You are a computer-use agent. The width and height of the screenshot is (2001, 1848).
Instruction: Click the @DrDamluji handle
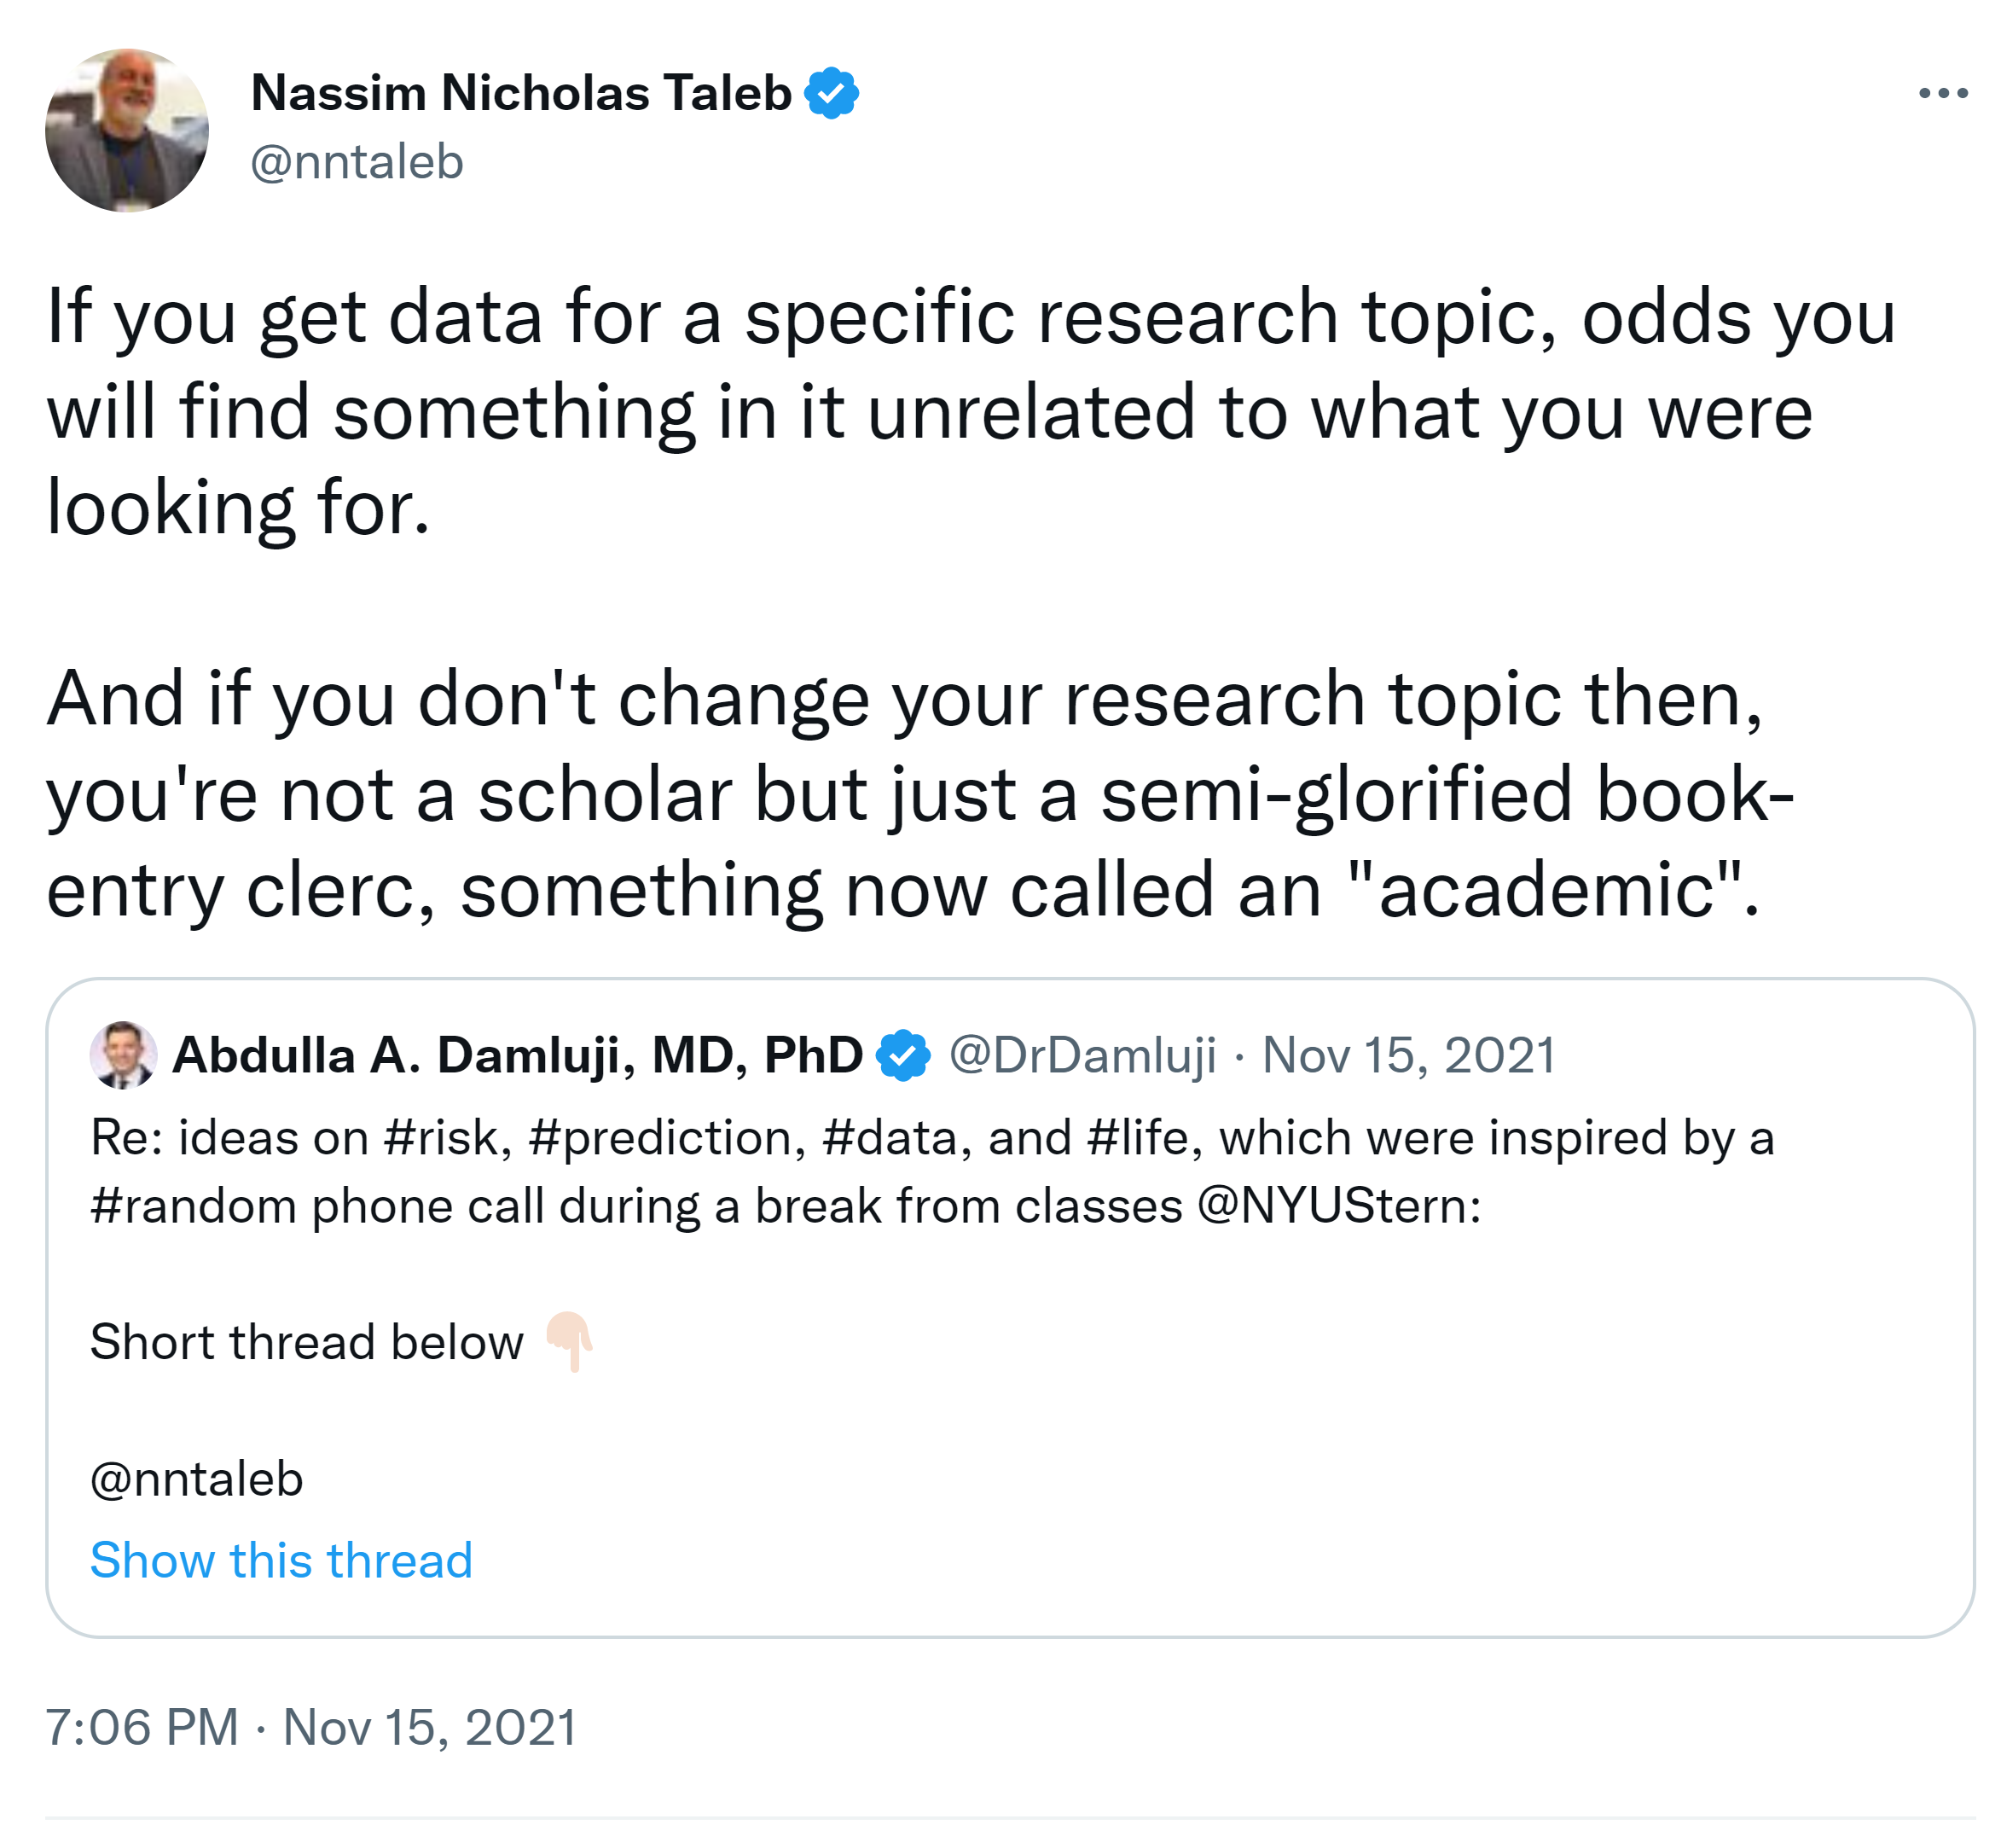pos(1082,1055)
